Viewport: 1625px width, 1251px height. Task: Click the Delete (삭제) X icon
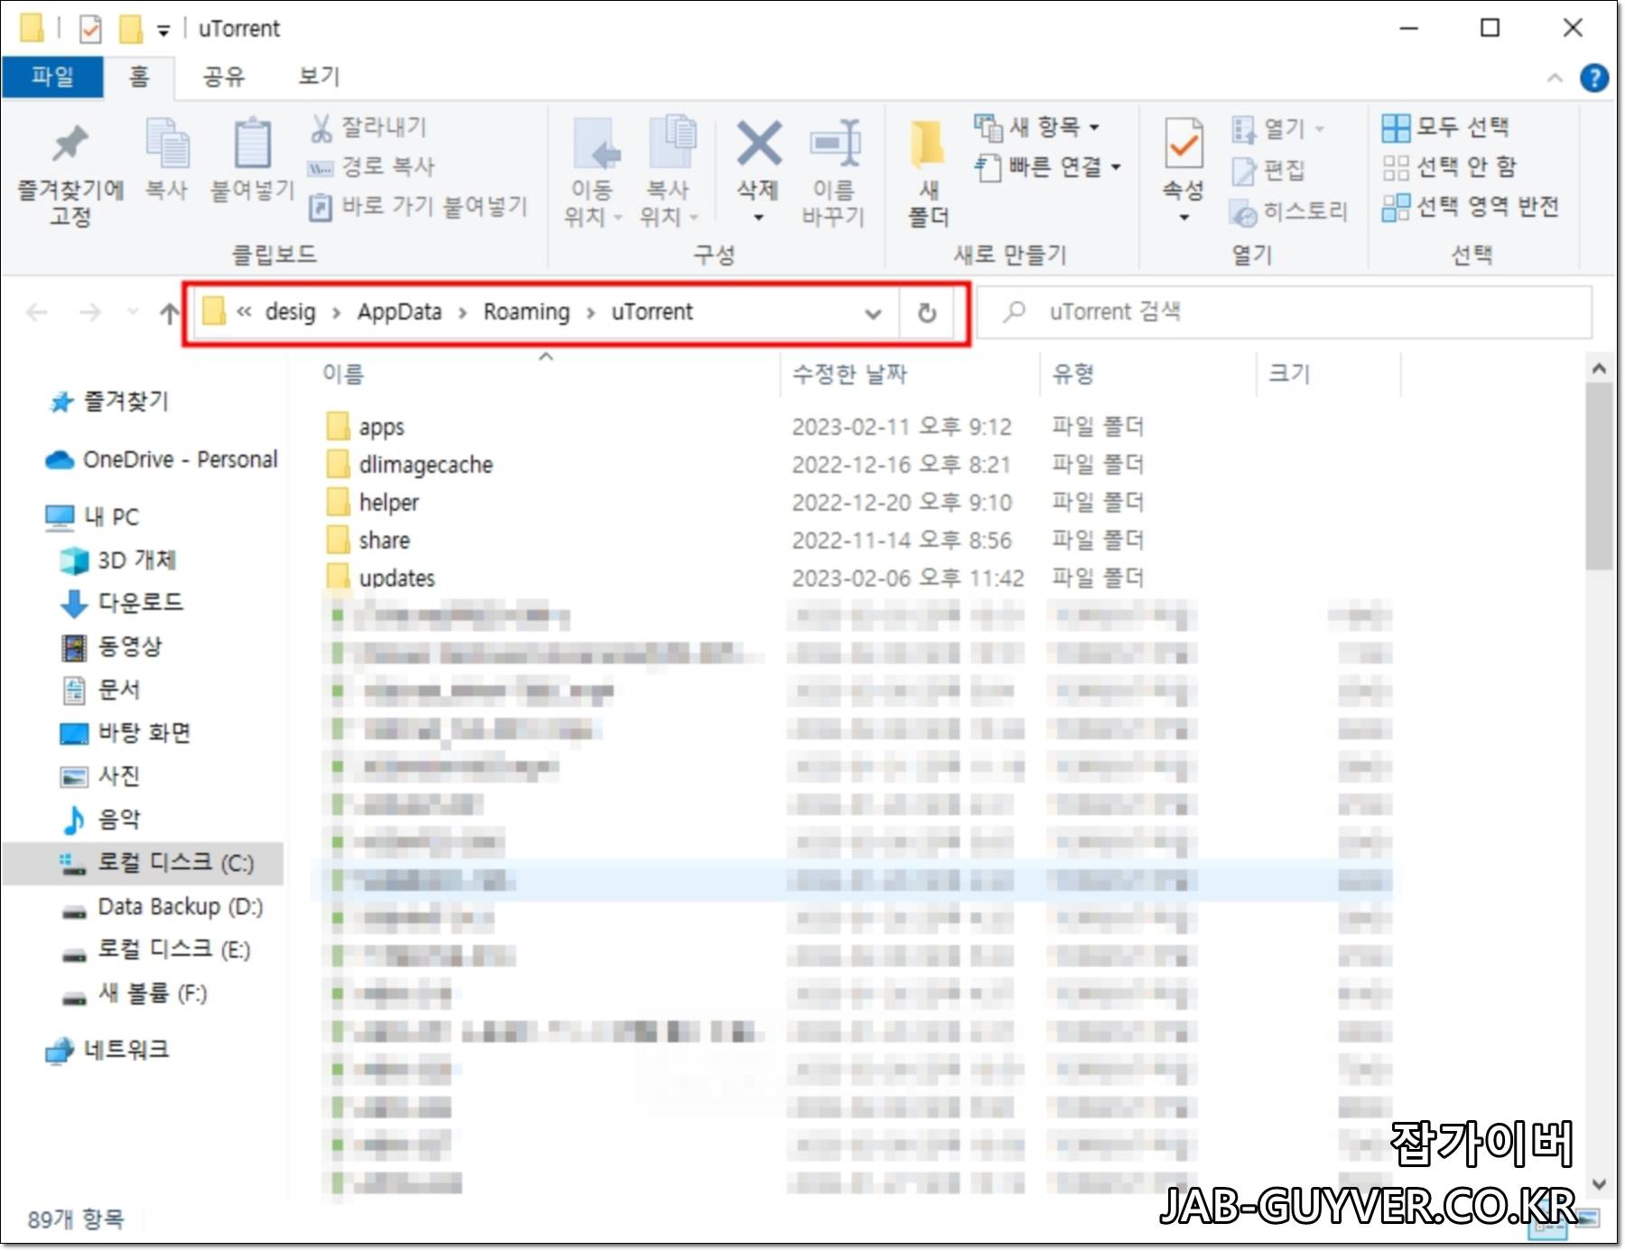[758, 144]
